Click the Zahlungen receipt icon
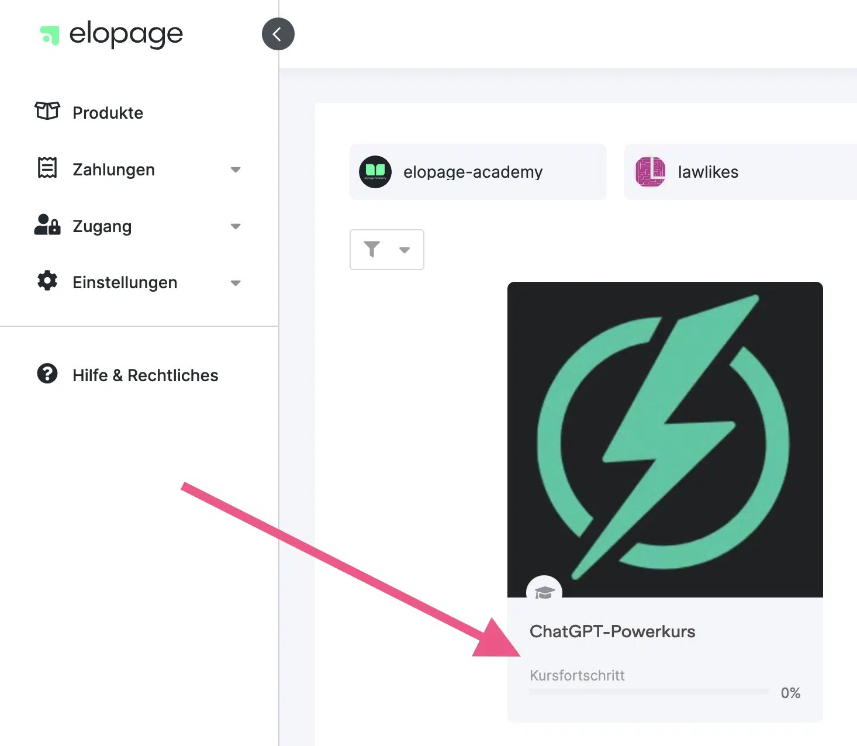This screenshot has width=857, height=746. pyautogui.click(x=47, y=168)
